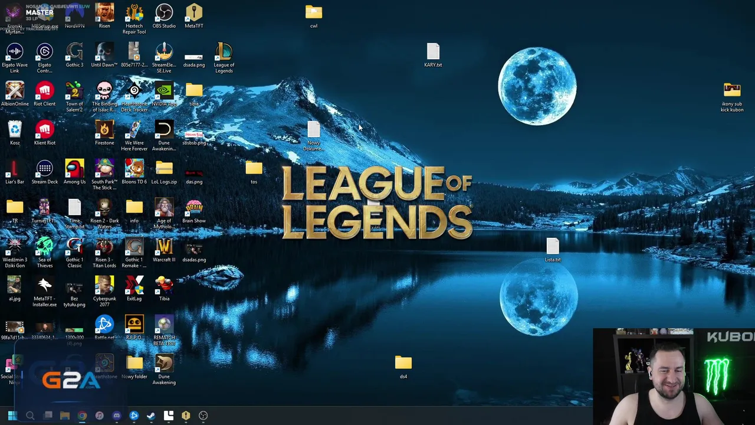Launch Wiedźmin 3 Dziki Gon
Screen dimensions: 755x425
[x=15, y=253]
